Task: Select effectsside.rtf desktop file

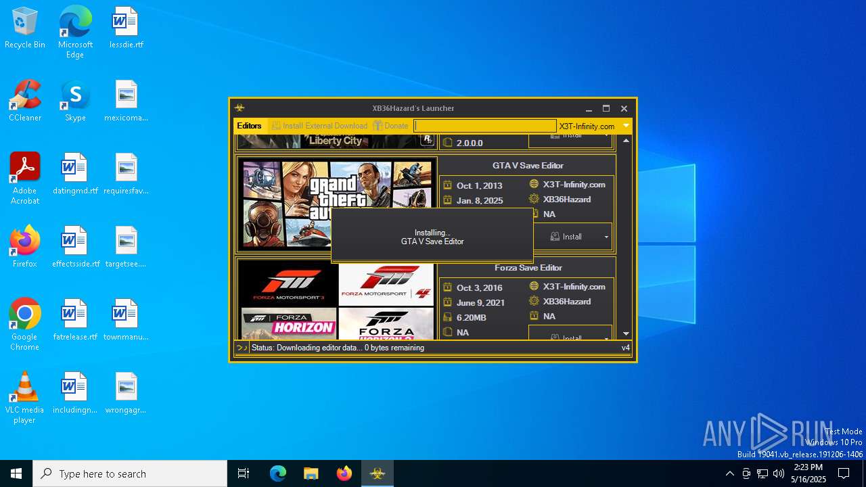Action: click(75, 248)
